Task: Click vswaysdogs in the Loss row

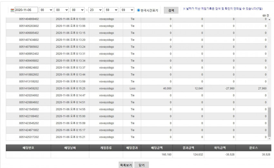Action: (106, 89)
